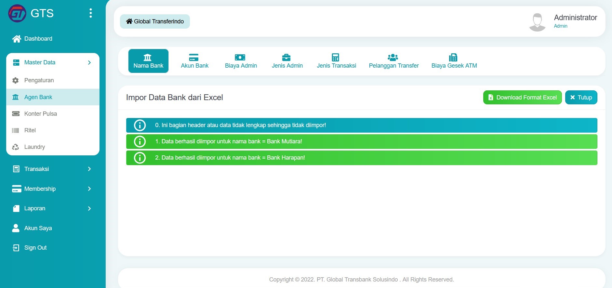Open the Akun Saya menu label

click(x=38, y=228)
